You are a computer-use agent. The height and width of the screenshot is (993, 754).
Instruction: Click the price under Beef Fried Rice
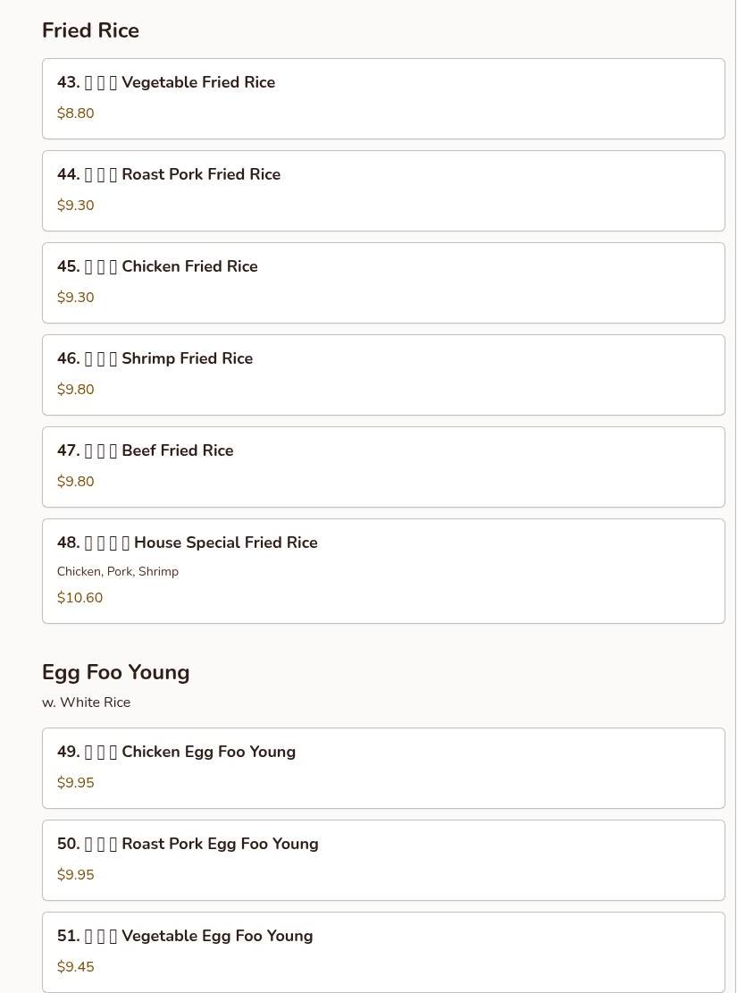point(75,482)
